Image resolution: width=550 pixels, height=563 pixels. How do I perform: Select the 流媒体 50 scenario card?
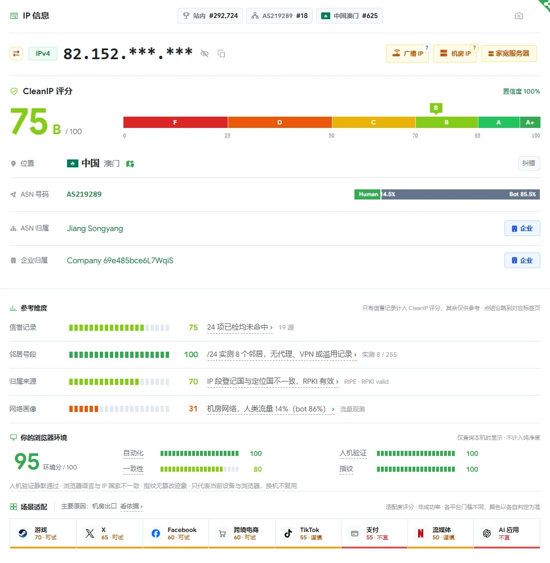[x=441, y=534]
